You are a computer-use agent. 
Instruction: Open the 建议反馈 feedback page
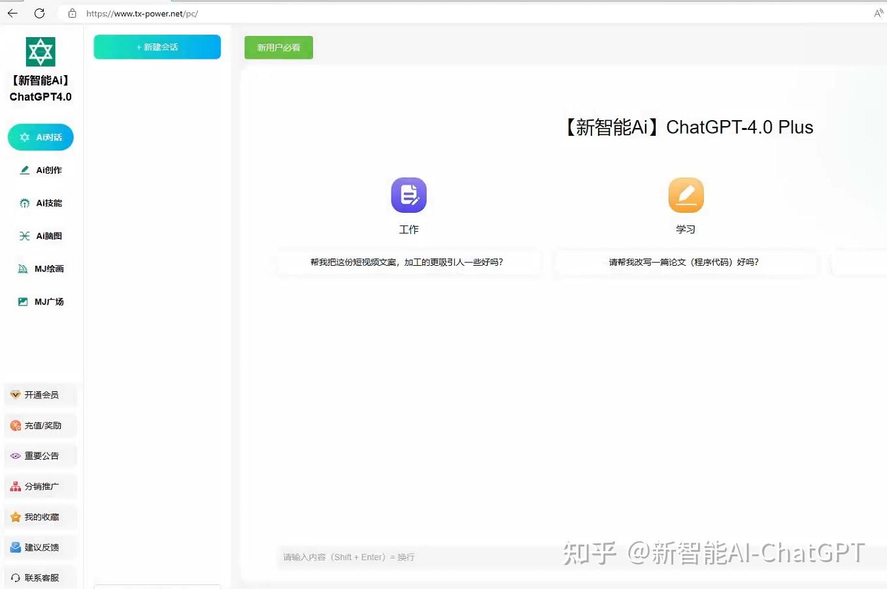tap(41, 547)
